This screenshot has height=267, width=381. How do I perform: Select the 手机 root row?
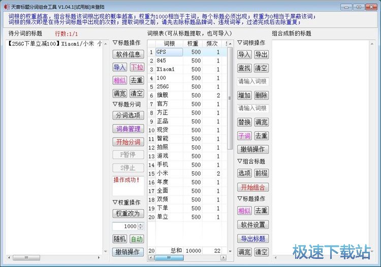(187, 165)
